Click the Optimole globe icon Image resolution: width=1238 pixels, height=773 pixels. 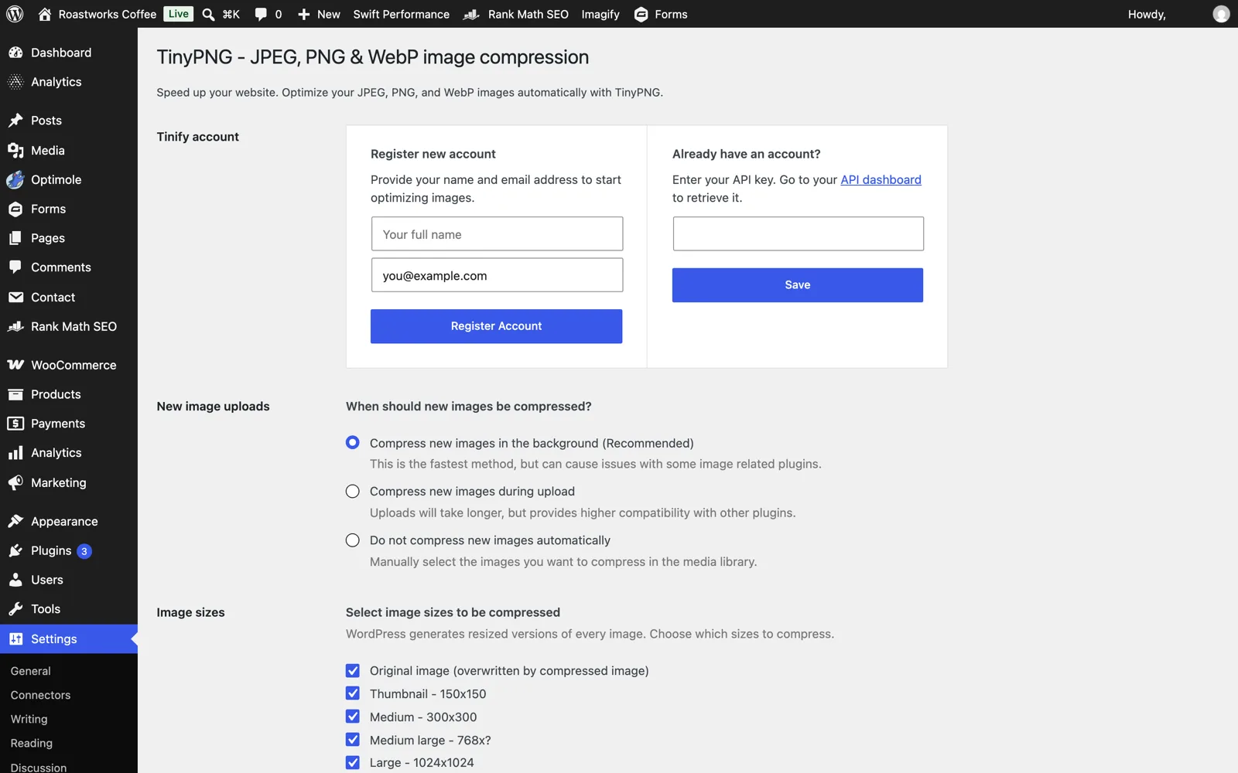[x=15, y=180]
